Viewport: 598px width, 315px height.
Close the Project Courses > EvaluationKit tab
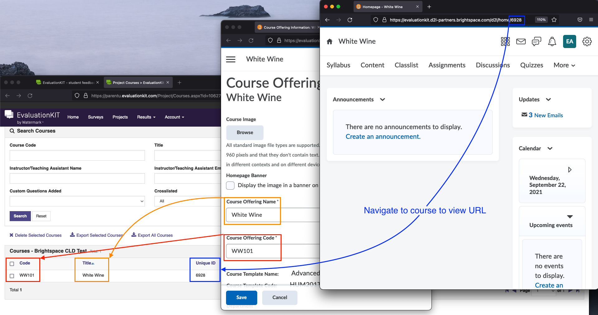[168, 82]
